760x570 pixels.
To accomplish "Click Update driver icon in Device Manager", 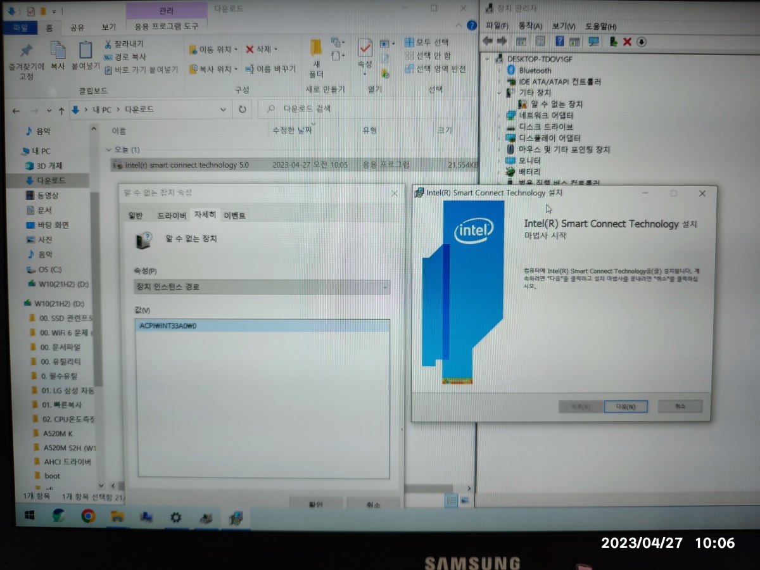I will (x=613, y=41).
